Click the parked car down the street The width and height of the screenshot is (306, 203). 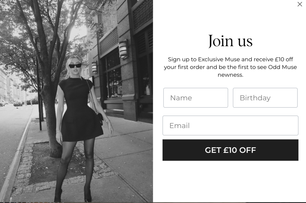tap(18, 103)
